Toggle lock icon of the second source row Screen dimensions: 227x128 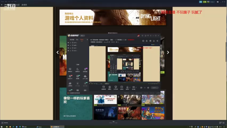coord(71,45)
